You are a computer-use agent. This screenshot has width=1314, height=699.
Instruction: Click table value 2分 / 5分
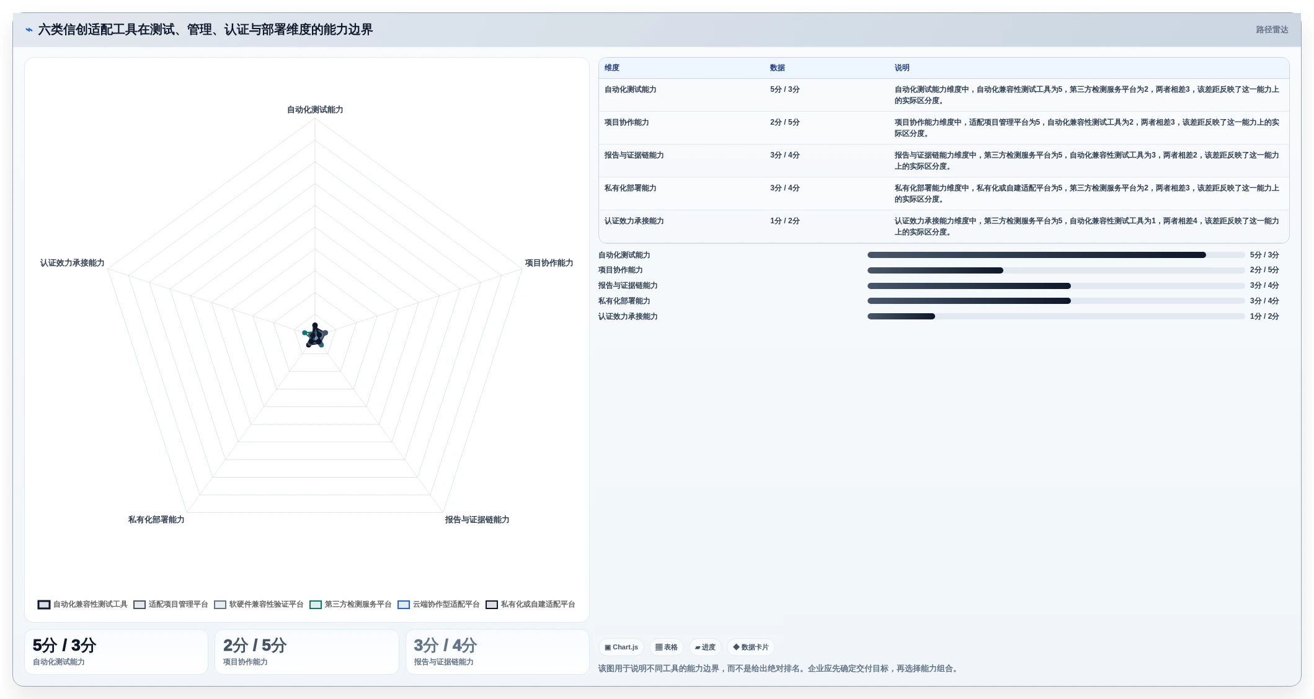click(x=785, y=123)
